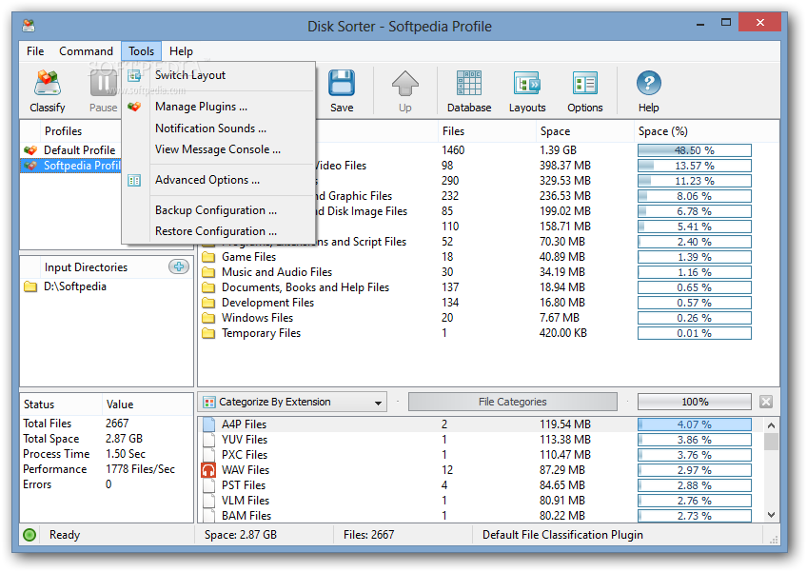Click the Development Files folder icon
Image resolution: width=807 pixels, height=572 pixels.
tap(208, 303)
